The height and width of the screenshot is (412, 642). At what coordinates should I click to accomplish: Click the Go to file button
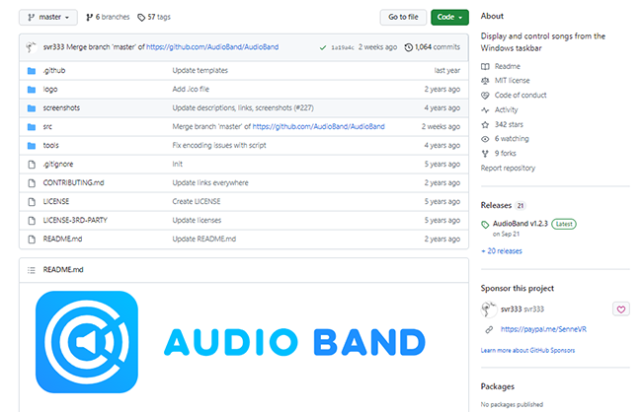pos(403,17)
